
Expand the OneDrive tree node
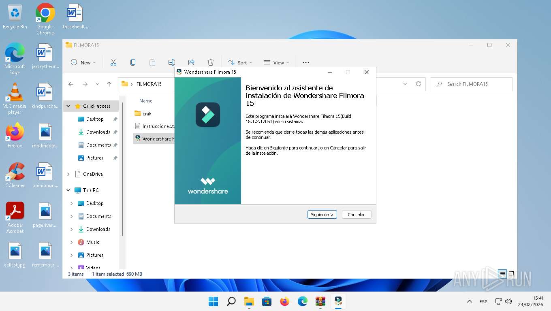(x=68, y=174)
